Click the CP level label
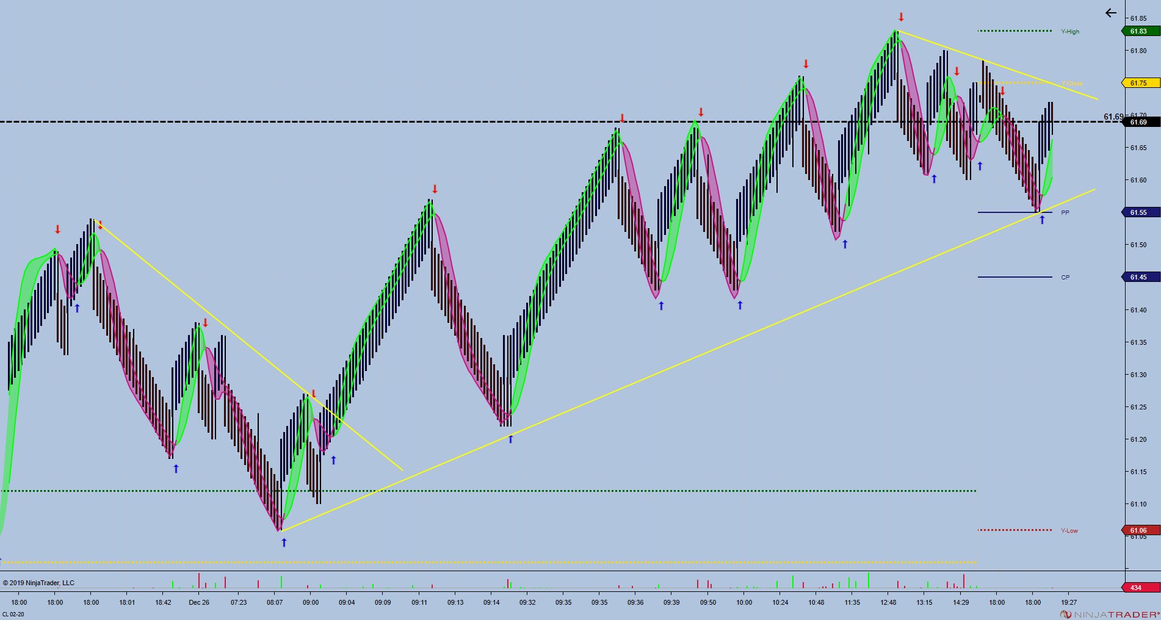The image size is (1161, 620). pos(1065,278)
